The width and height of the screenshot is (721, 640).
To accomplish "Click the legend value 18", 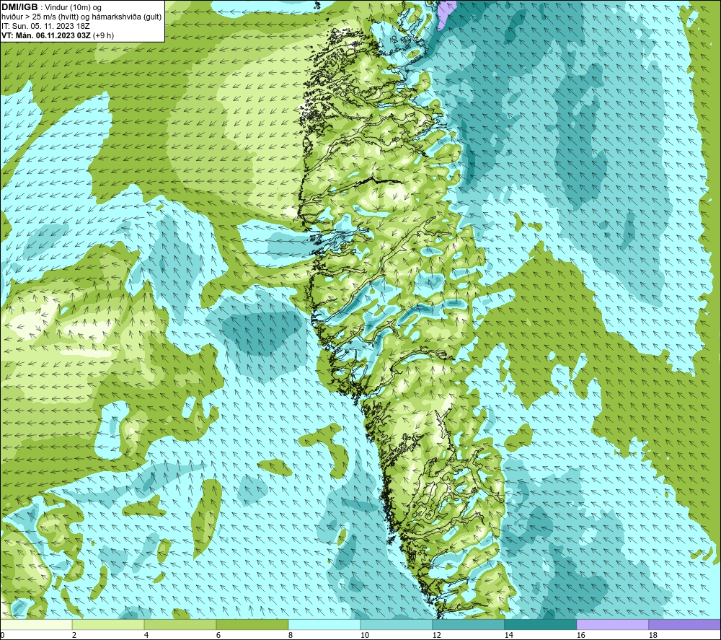I will pyautogui.click(x=653, y=636).
